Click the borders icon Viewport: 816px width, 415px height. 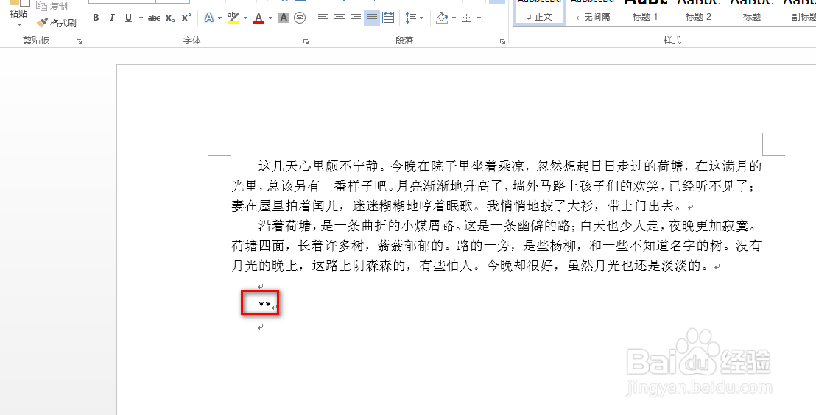pyautogui.click(x=466, y=18)
